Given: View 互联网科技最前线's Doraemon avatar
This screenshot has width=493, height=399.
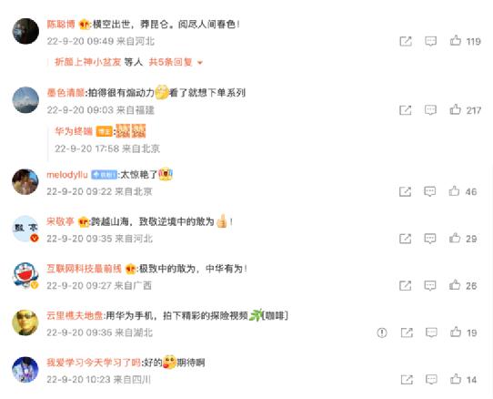Looking at the screenshot, I should tap(25, 275).
